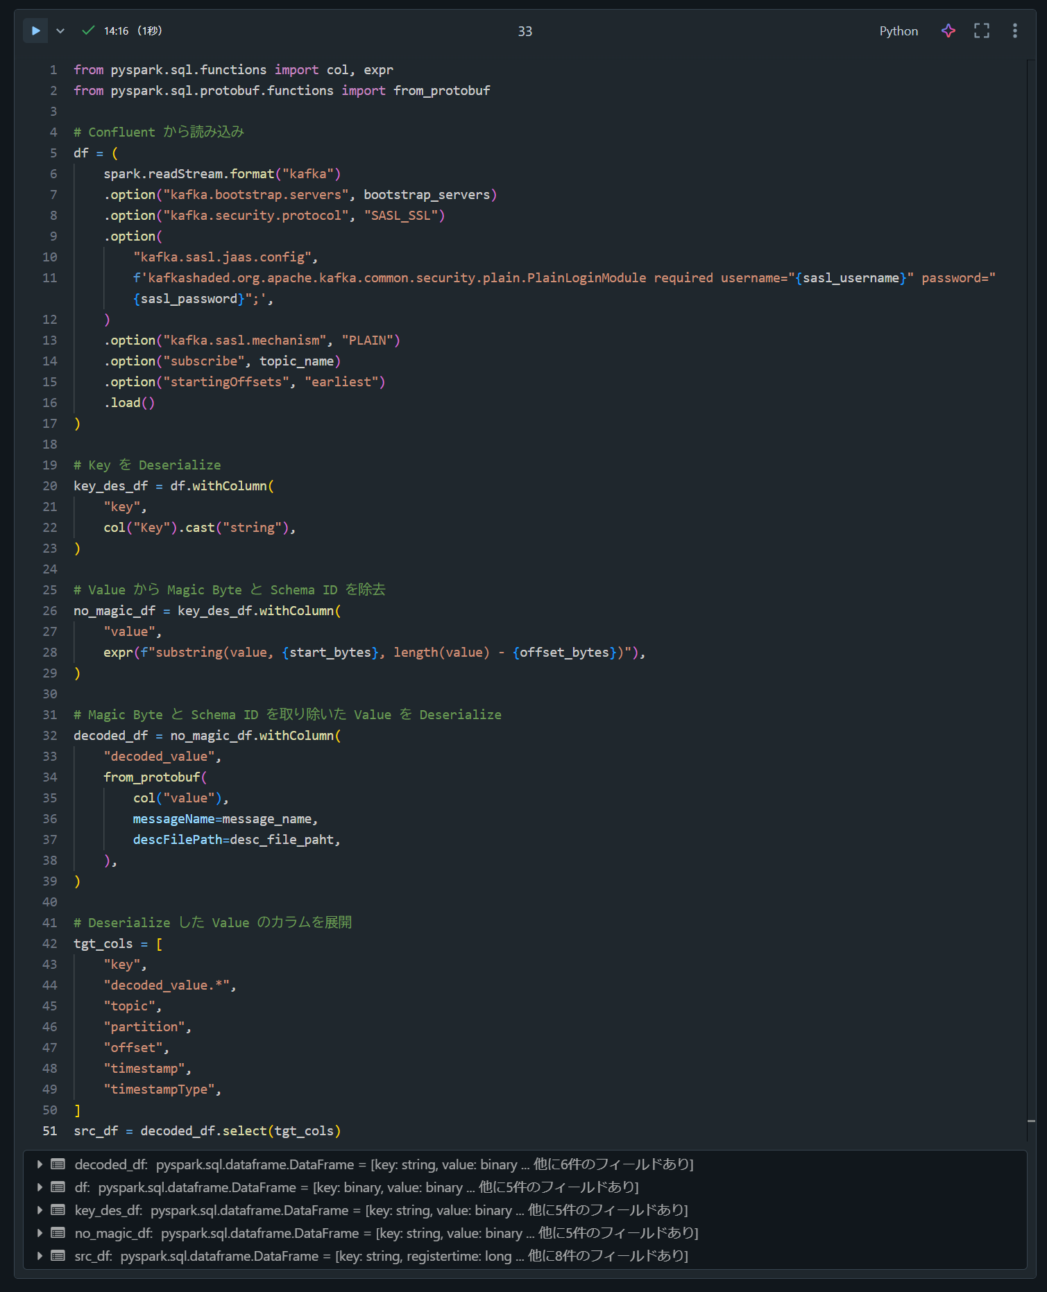Click 'col("Key").cast("string")' expression
The image size is (1047, 1292).
tap(196, 527)
